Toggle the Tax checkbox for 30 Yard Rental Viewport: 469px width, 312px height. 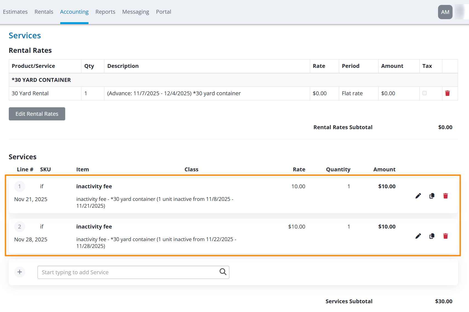click(425, 93)
